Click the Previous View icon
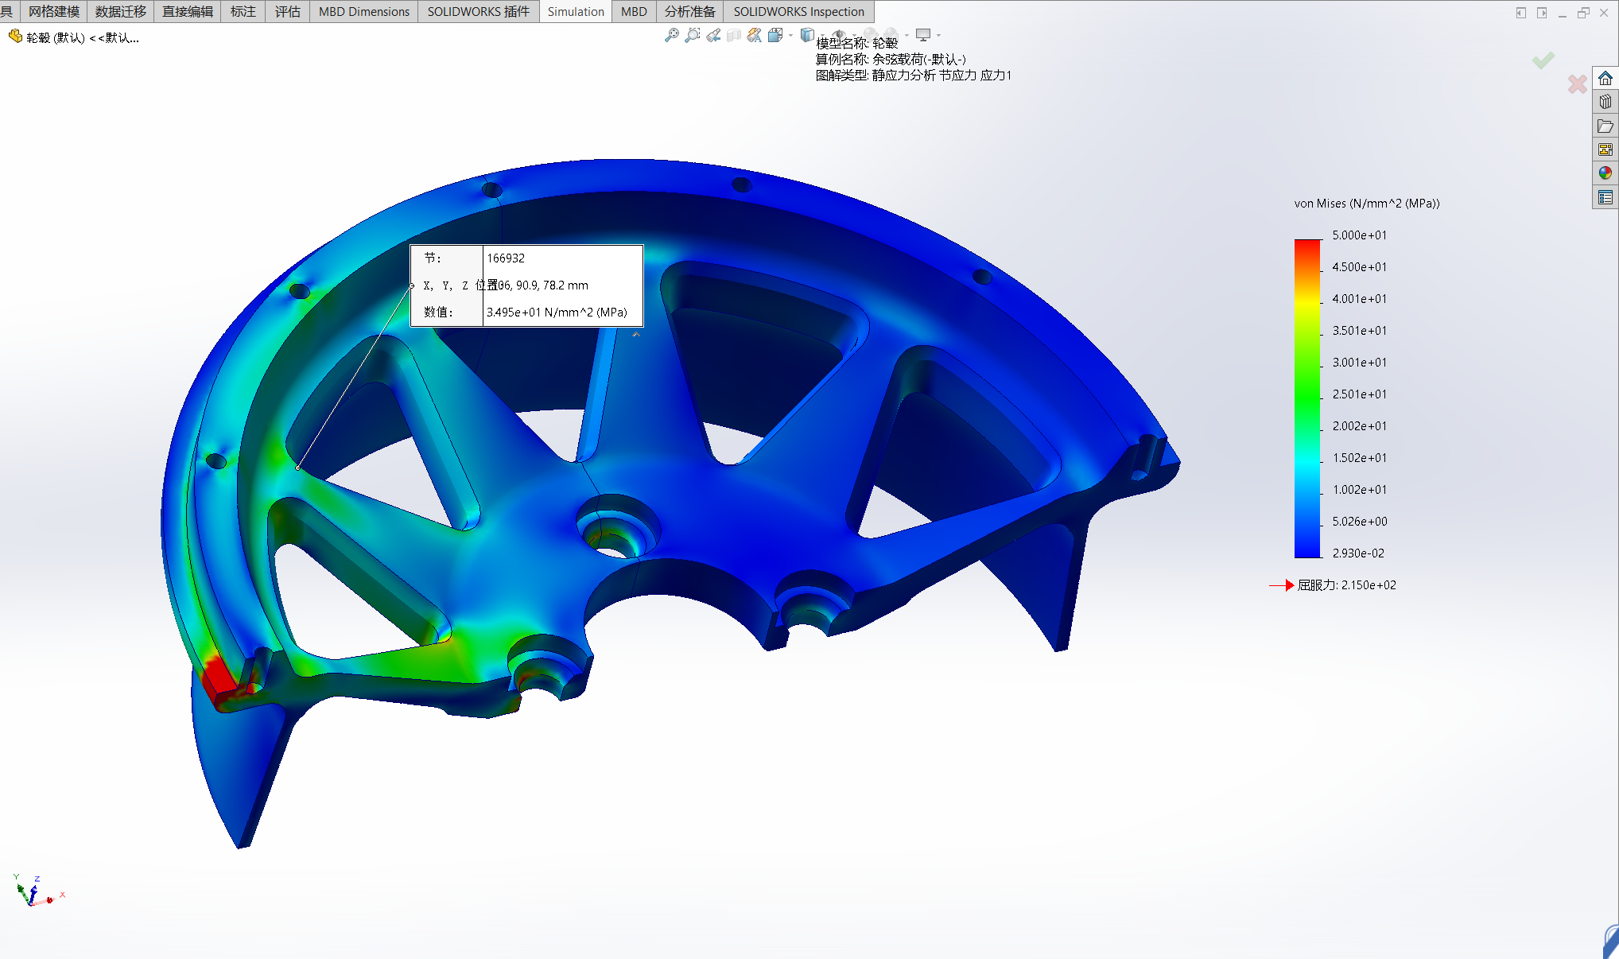Viewport: 1619px width, 959px height. 713,35
